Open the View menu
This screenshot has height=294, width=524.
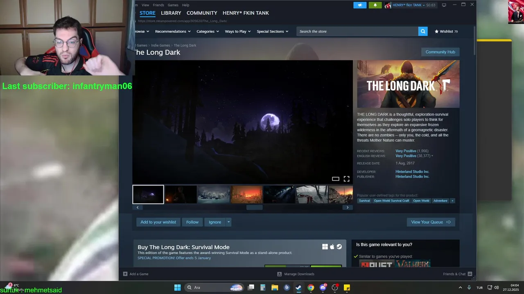coord(145,5)
